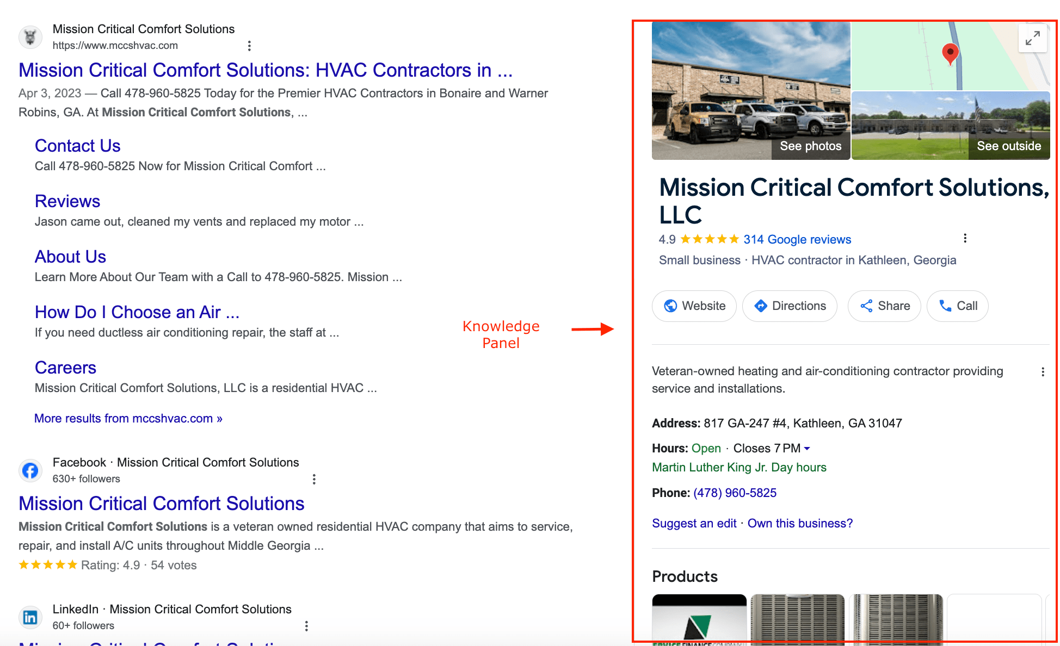Open the Careers sitelink

pyautogui.click(x=65, y=368)
